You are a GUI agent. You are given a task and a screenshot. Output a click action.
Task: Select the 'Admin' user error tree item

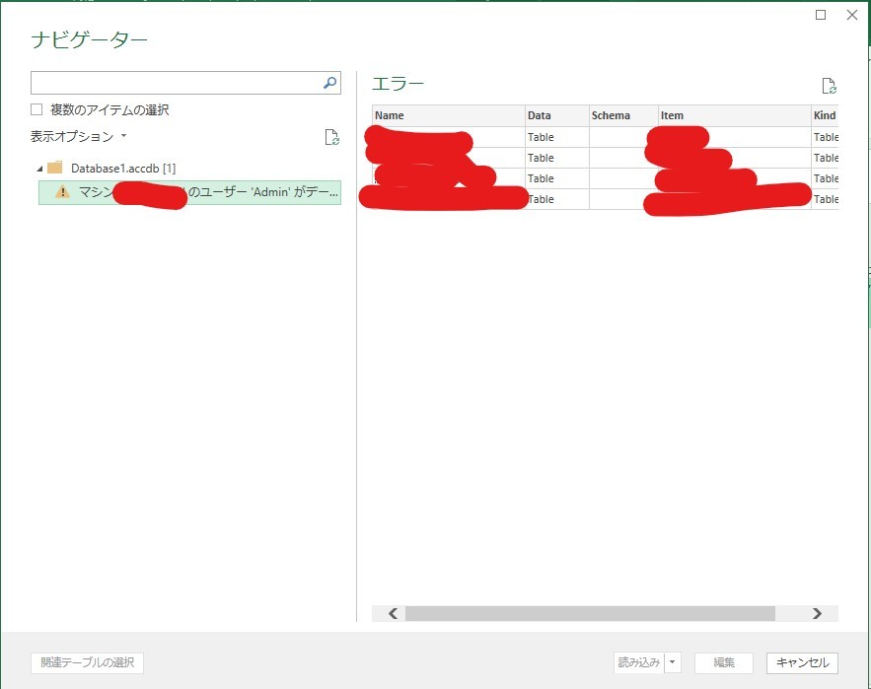click(189, 192)
